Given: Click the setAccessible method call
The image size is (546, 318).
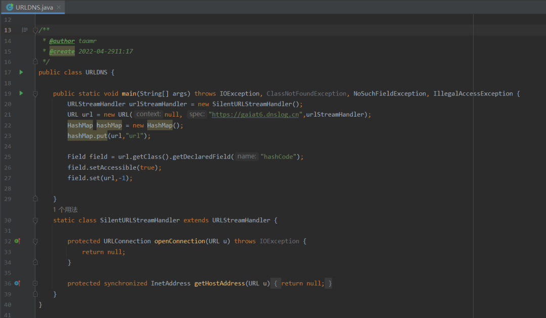Looking at the screenshot, I should pyautogui.click(x=113, y=168).
